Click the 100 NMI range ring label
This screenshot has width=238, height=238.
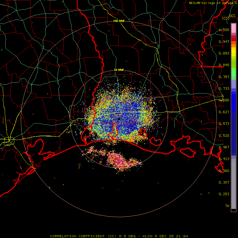119,21
